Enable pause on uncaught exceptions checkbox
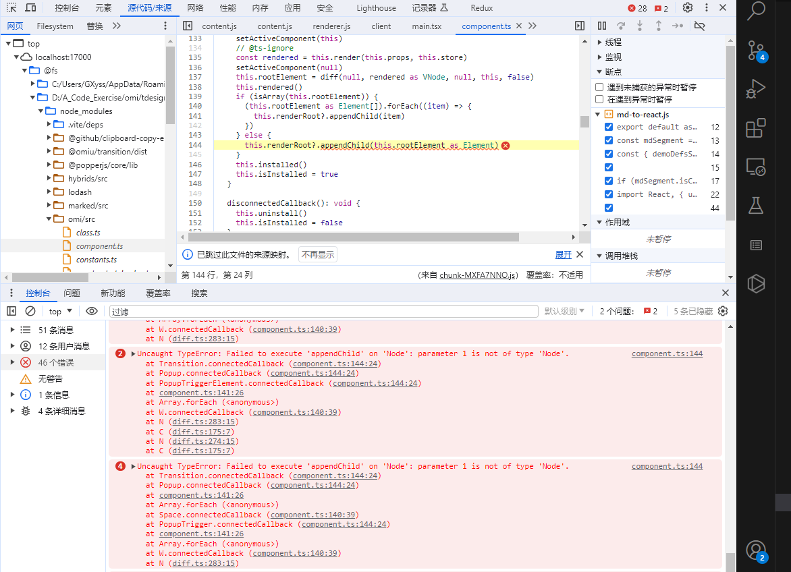The height and width of the screenshot is (572, 791). coord(599,87)
